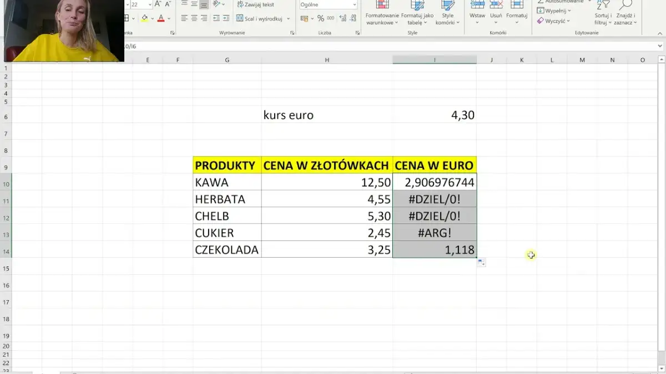This screenshot has height=374, width=666.
Task: Apply red font color with the A icon
Action: [x=161, y=18]
